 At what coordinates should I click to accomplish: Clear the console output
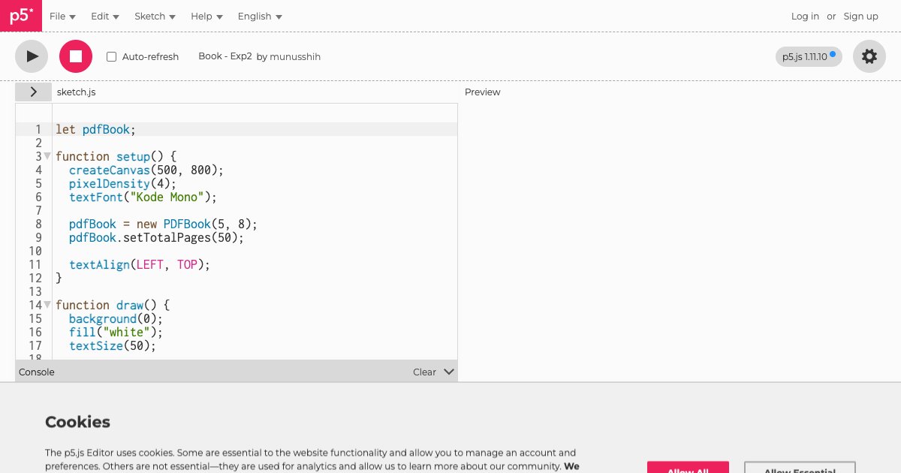click(424, 372)
